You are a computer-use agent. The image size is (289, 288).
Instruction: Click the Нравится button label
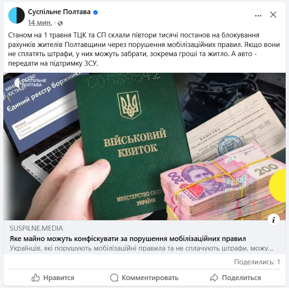pos(59,278)
